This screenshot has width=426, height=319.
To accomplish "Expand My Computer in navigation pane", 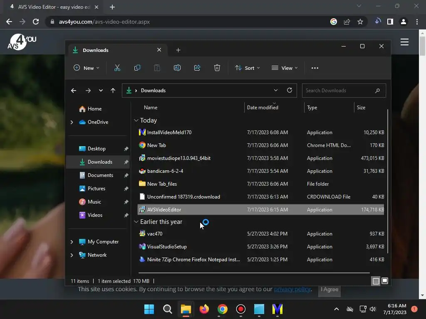I will pos(72,242).
